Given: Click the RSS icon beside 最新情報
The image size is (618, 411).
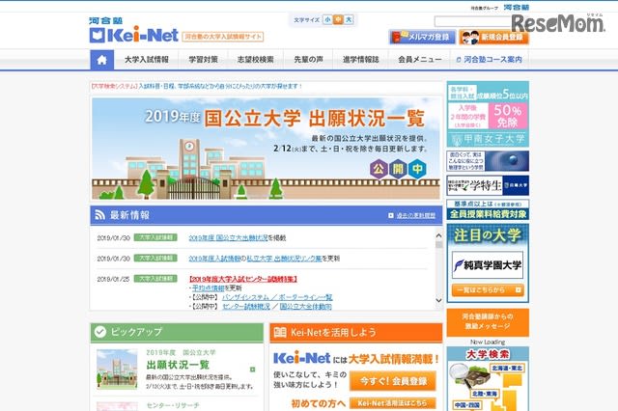Looking at the screenshot, I should [100, 215].
